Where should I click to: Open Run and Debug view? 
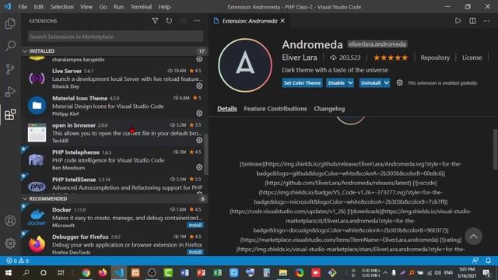[10, 92]
